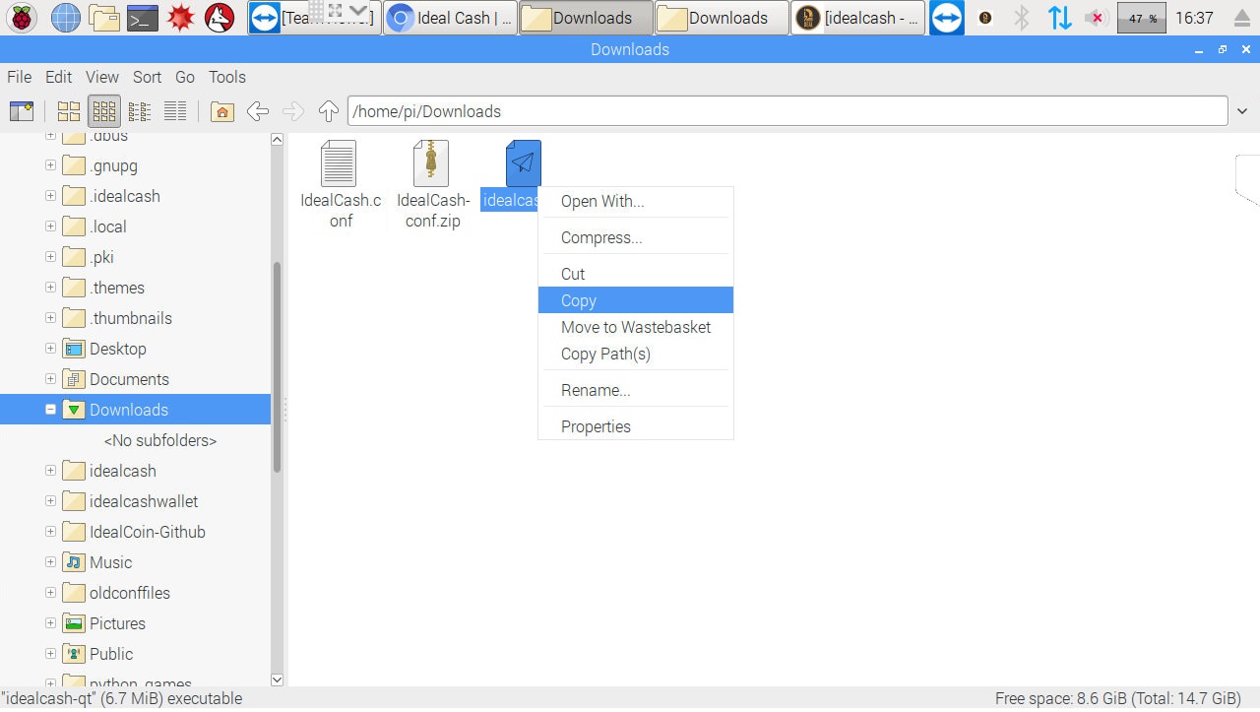Open the Sort menu
The image size is (1260, 712).
[x=148, y=77]
